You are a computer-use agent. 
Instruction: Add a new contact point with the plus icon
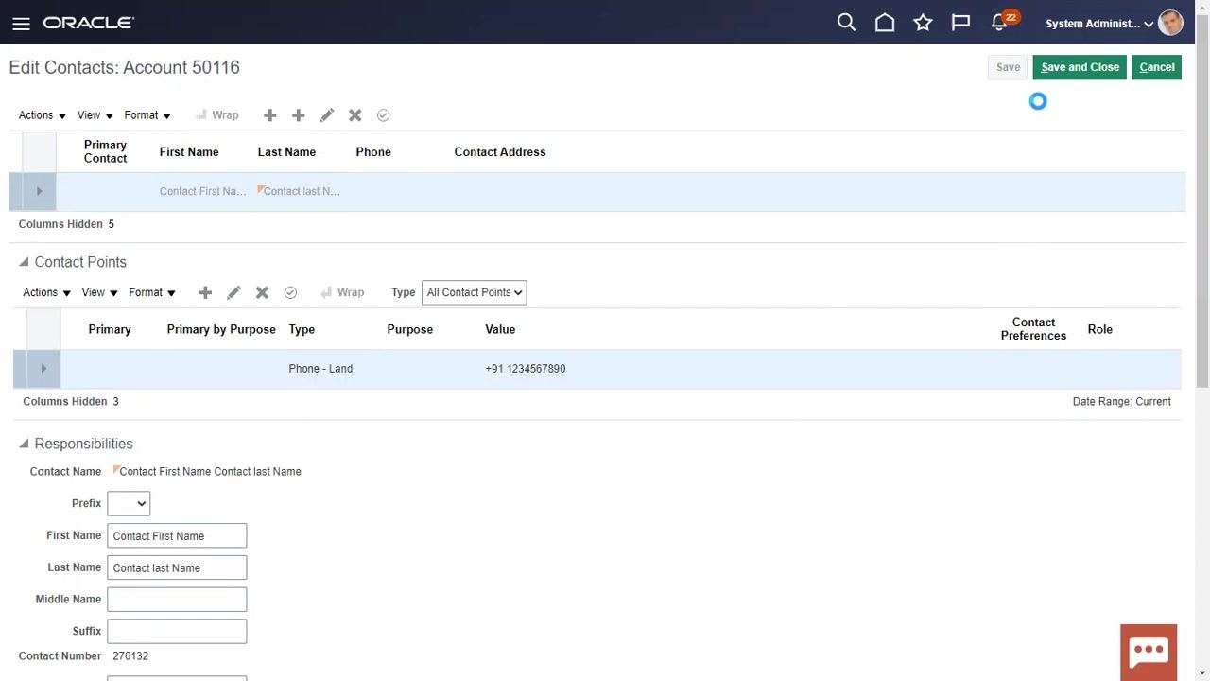coord(205,292)
